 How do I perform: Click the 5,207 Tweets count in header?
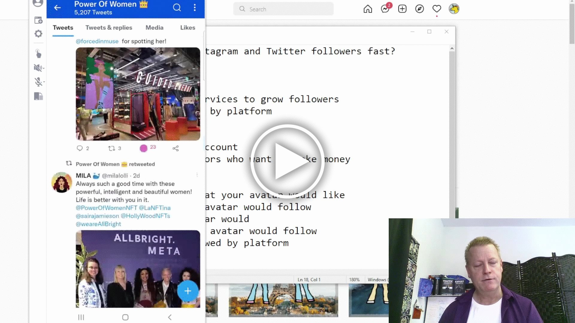click(x=93, y=13)
